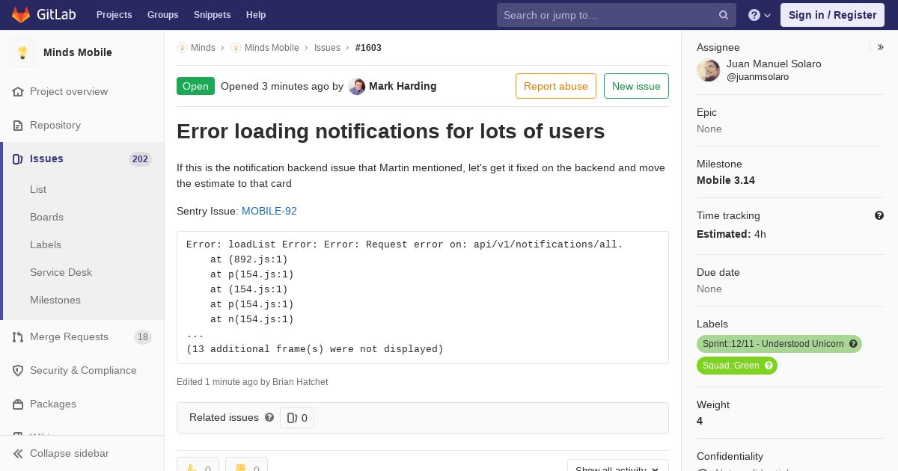
Task: Click the Project overview home icon
Action: 18,91
